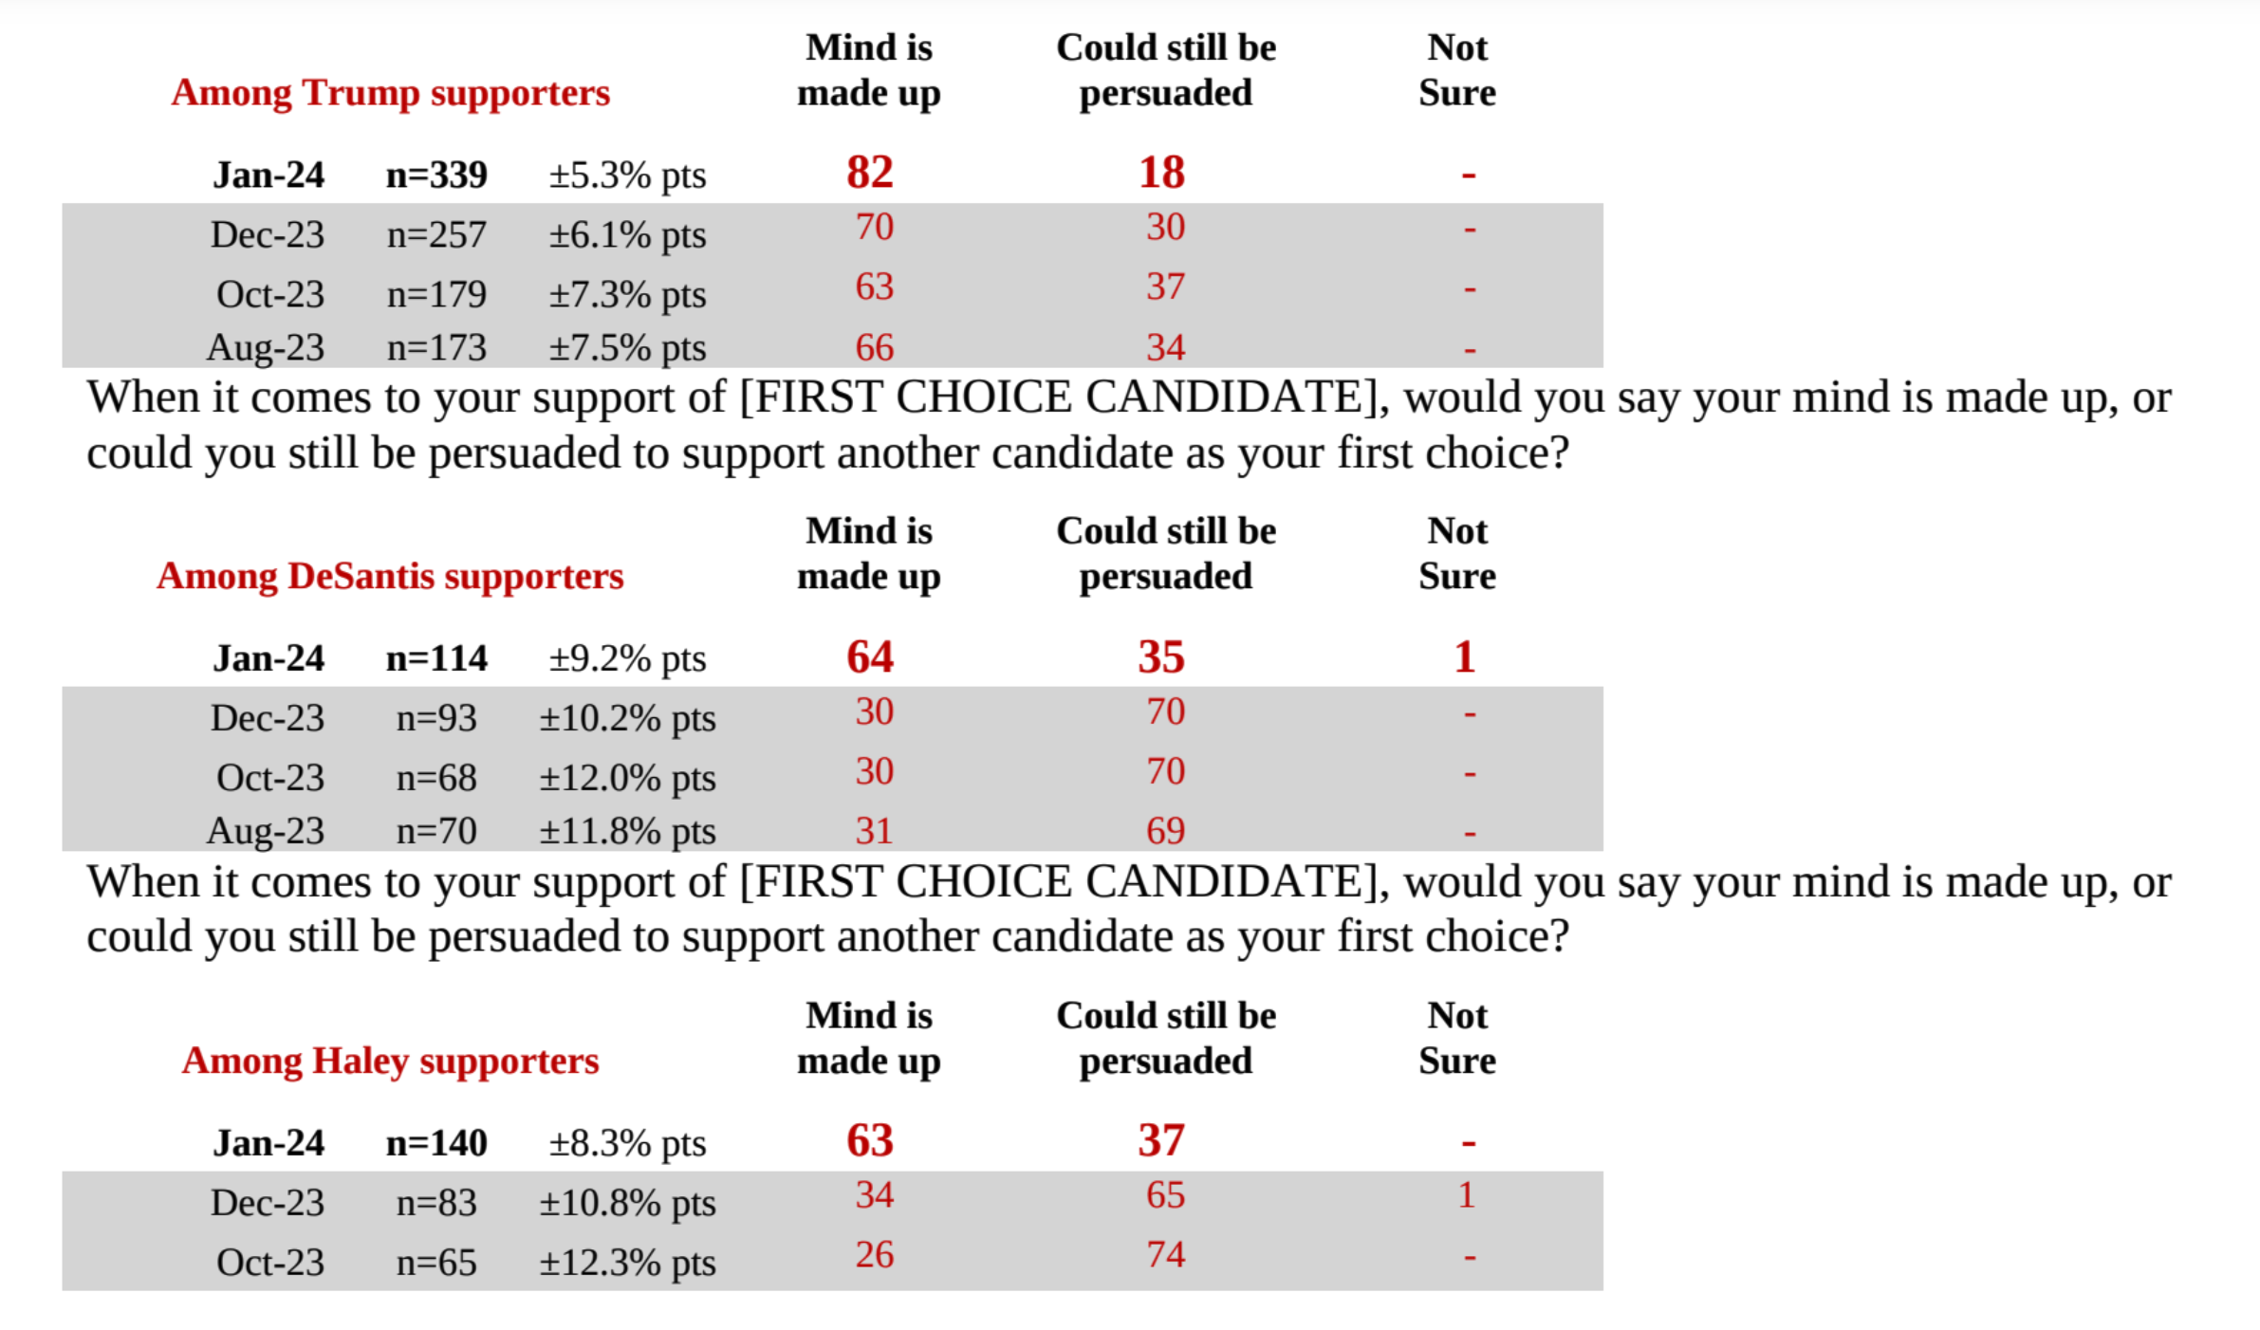
Task: Click 'Could still be persuaded' header in Trump table
Action: point(1166,70)
